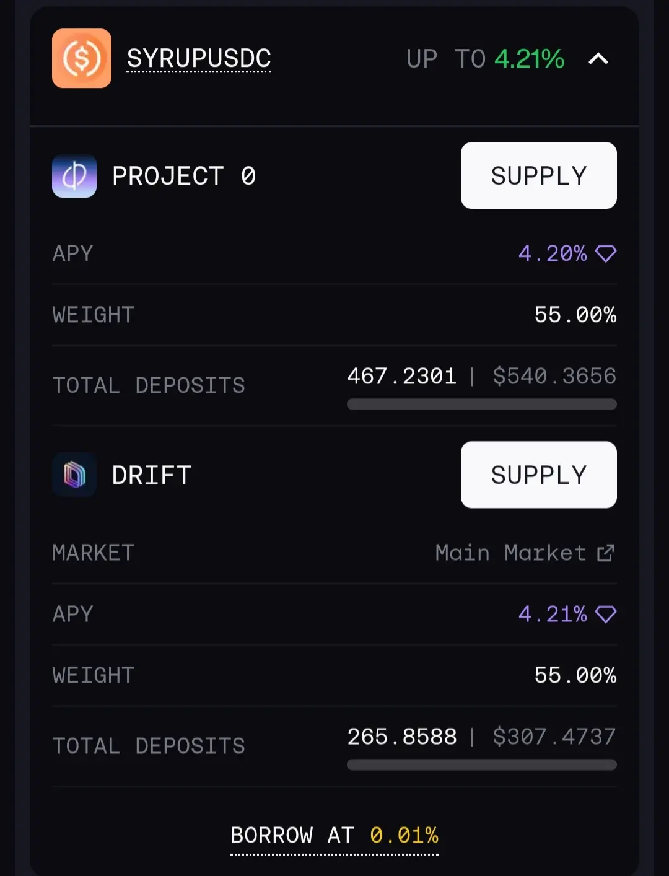The width and height of the screenshot is (669, 876).
Task: Click the Drift protocol name
Action: pyautogui.click(x=152, y=475)
